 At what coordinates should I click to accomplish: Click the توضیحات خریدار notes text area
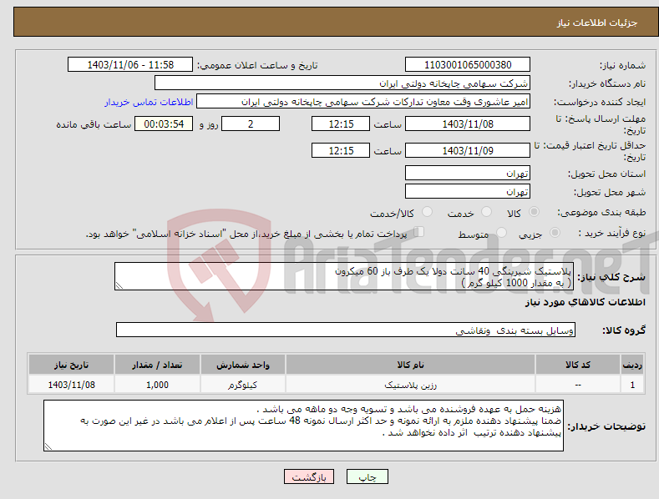(303, 426)
